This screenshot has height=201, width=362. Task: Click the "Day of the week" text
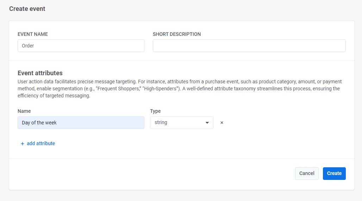coord(39,123)
